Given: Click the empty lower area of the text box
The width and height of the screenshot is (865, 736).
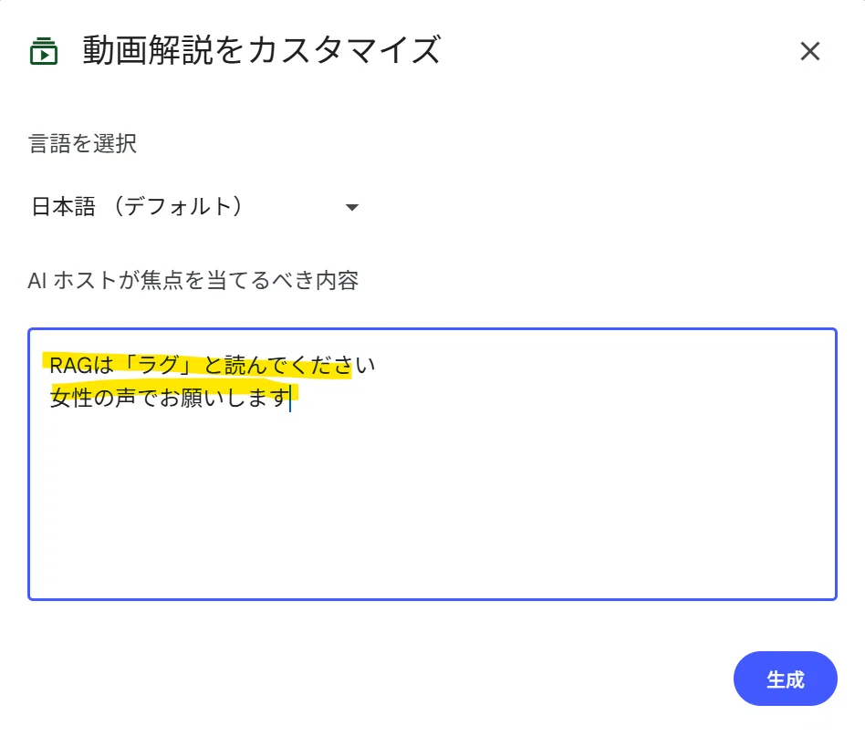Looking at the screenshot, I should point(432,507).
